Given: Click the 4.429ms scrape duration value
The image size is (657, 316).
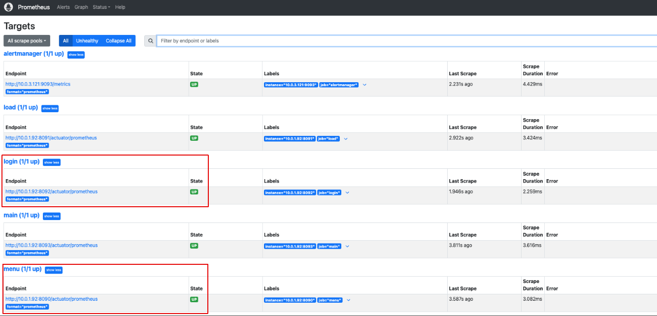Looking at the screenshot, I should pos(532,84).
